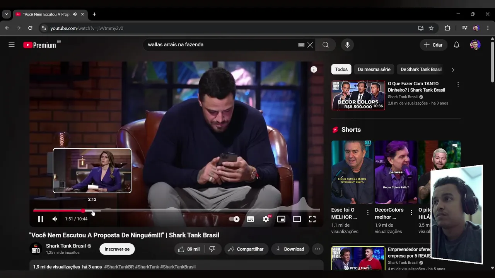This screenshot has height=278, width=495.
Task: Select the 'Da mesma série' chip
Action: pyautogui.click(x=374, y=69)
